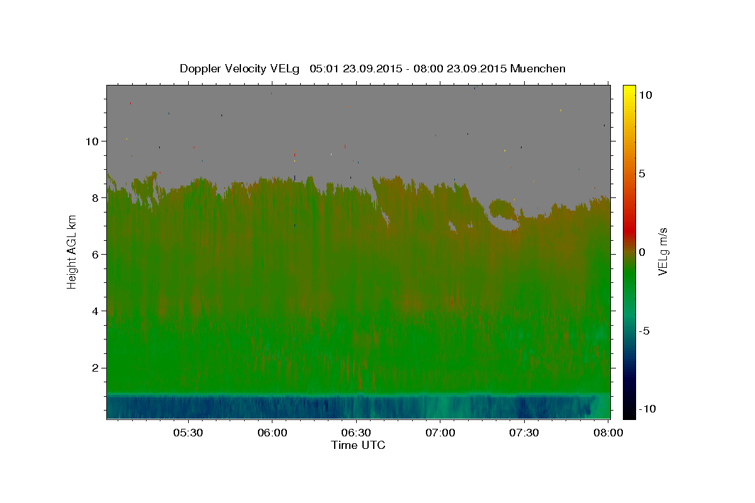
Task: Click the 'Time UTC' axis title
Action: coord(358,445)
